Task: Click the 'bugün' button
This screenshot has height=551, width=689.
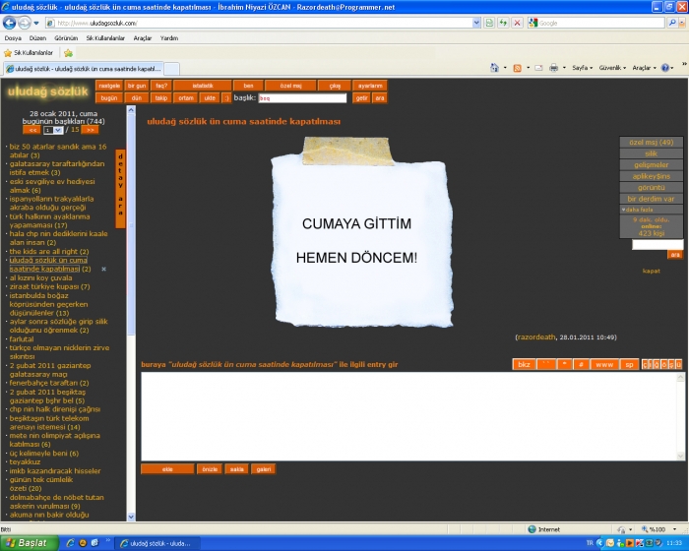Action: click(109, 98)
